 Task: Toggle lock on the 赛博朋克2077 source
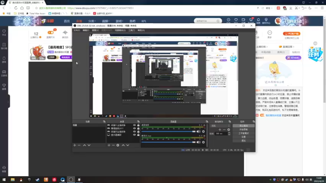[138, 129]
